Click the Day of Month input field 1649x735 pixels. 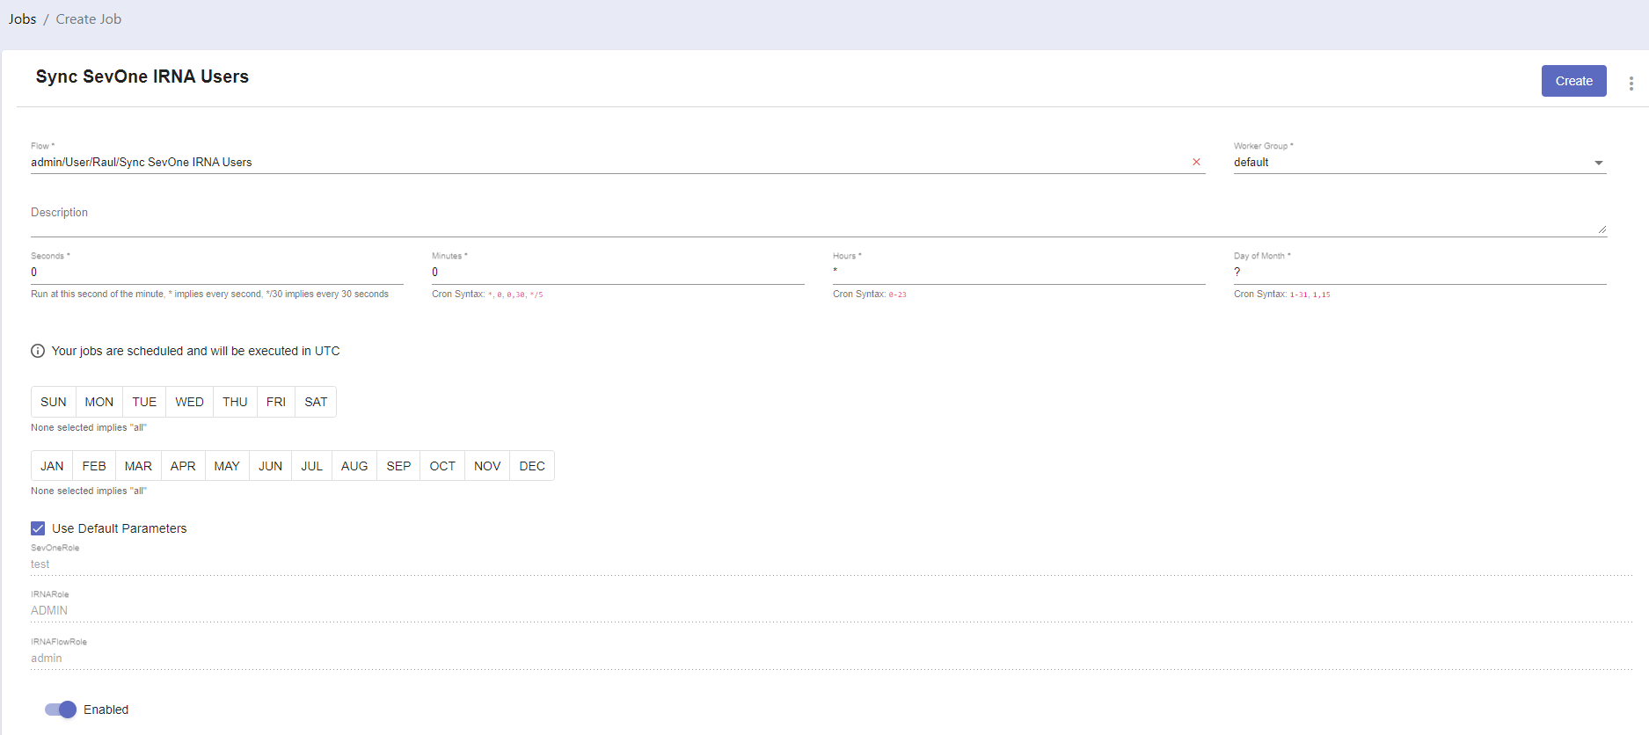tap(1420, 273)
